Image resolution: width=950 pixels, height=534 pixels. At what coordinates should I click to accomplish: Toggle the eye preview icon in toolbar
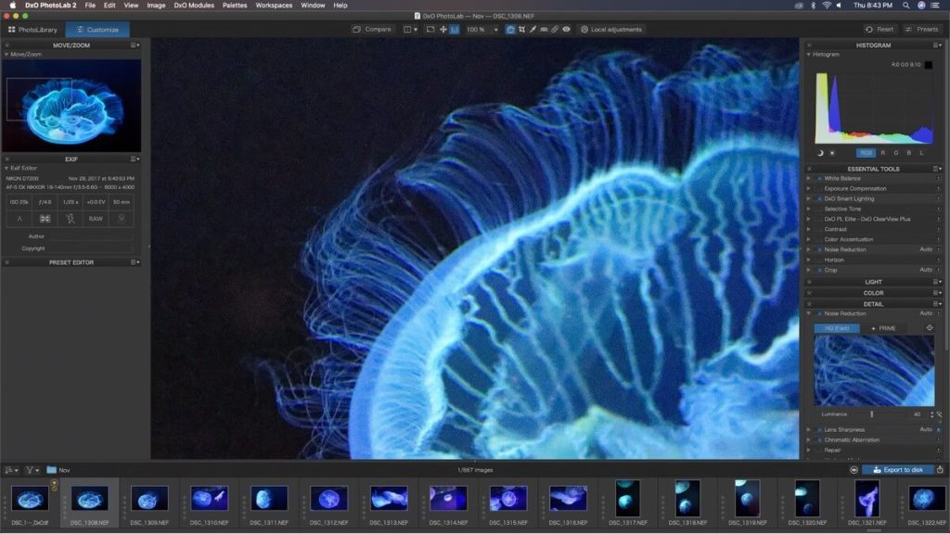point(566,30)
